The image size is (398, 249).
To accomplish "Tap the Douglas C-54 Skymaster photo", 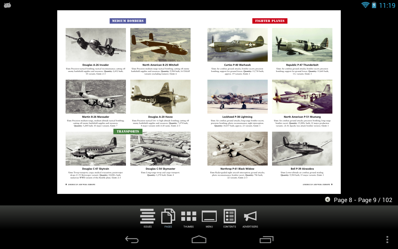I will pos(160,148).
